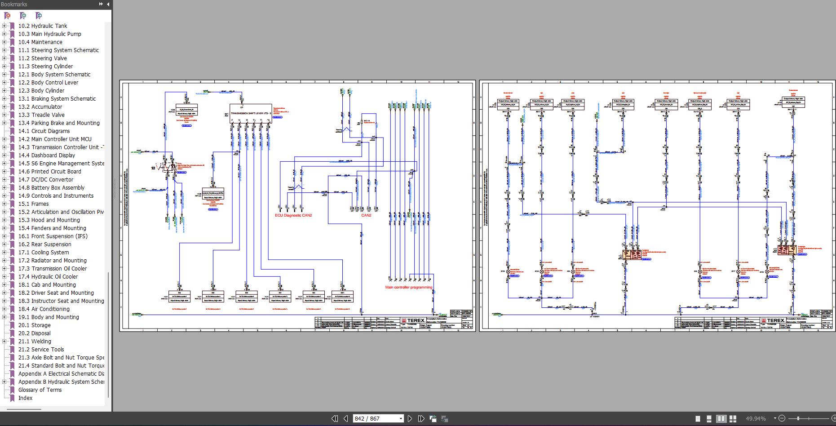Open the zoom percentage dropdown
This screenshot has width=836, height=426.
point(776,418)
